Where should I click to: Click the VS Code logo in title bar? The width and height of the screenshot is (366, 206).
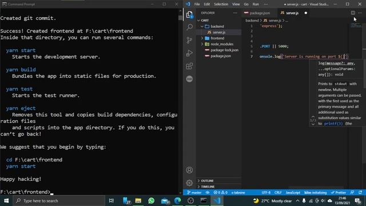tap(188, 4)
